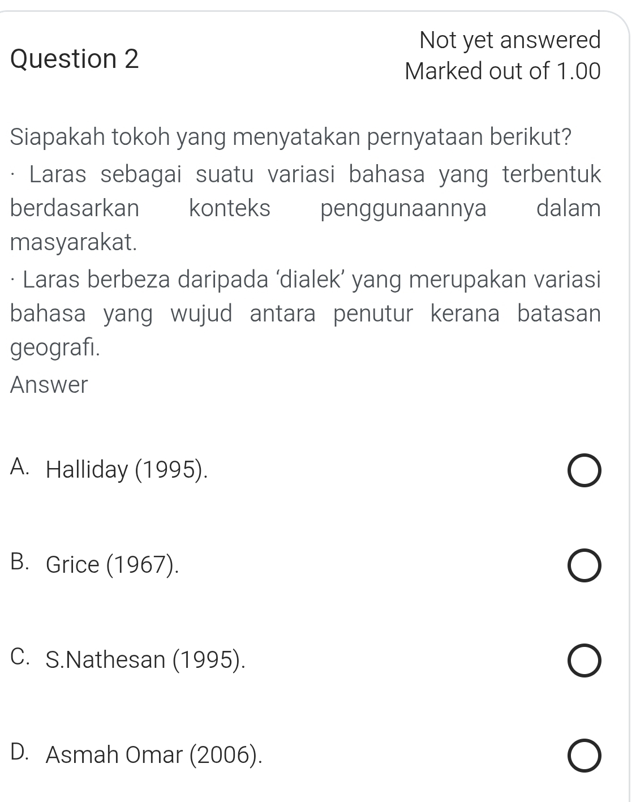This screenshot has height=802, width=636.
Task: Click the "Answer" label
Action: [49, 385]
